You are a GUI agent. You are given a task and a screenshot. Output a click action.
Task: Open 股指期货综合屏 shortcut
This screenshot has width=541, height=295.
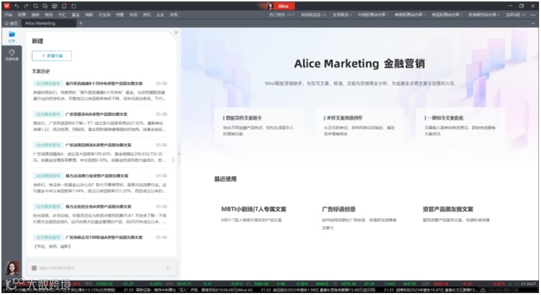click(x=484, y=15)
